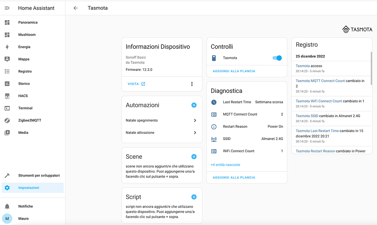Viewport: 377px width, 225px height.
Task: Click the VISITA device link
Action: (136, 84)
